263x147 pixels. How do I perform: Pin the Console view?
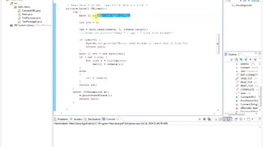coord(236,119)
